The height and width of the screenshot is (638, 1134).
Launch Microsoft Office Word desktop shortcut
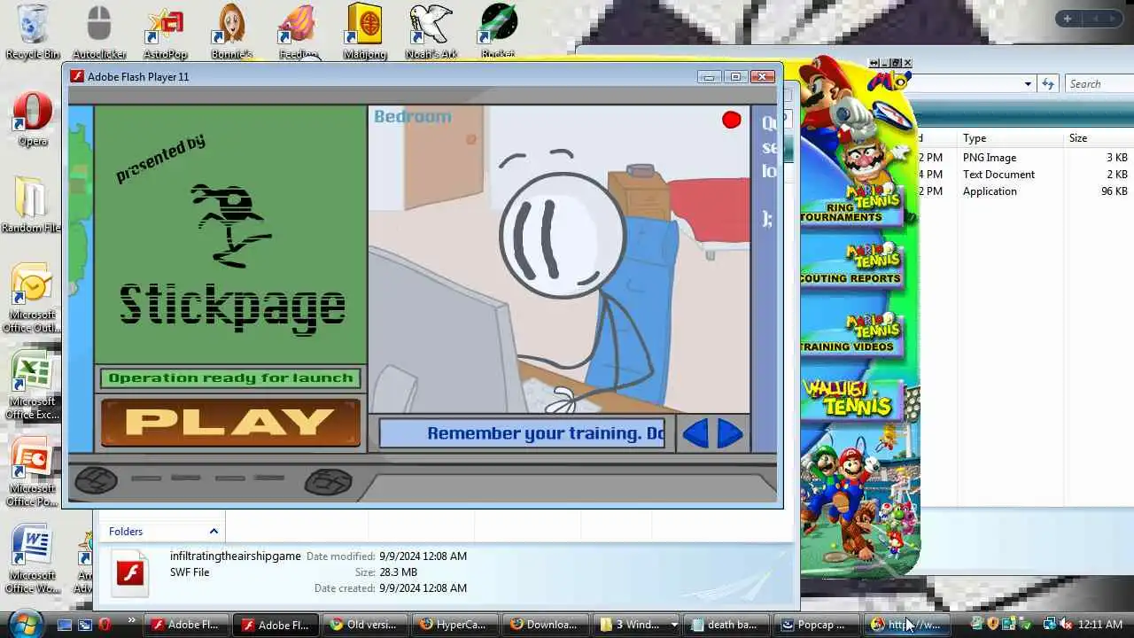click(33, 559)
